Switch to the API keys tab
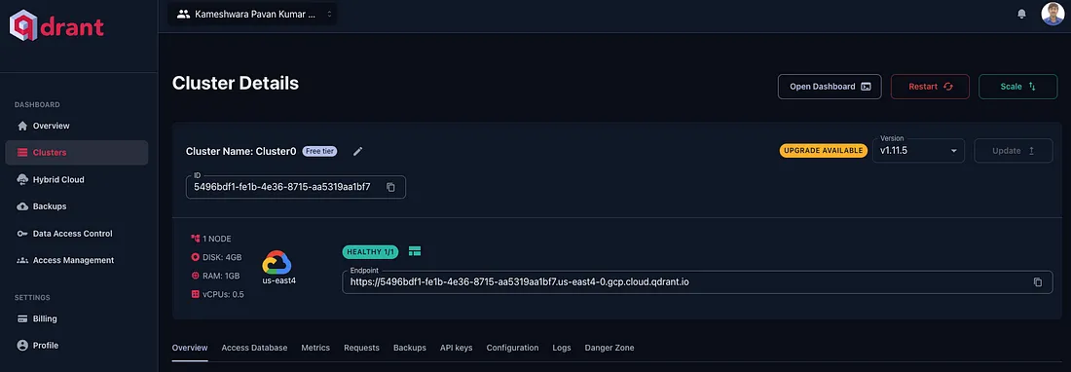 457,348
